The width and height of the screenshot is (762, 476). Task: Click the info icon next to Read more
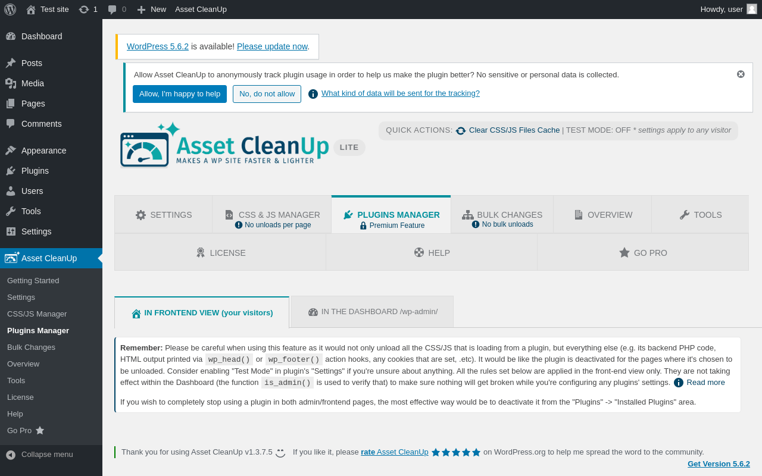[679, 383]
